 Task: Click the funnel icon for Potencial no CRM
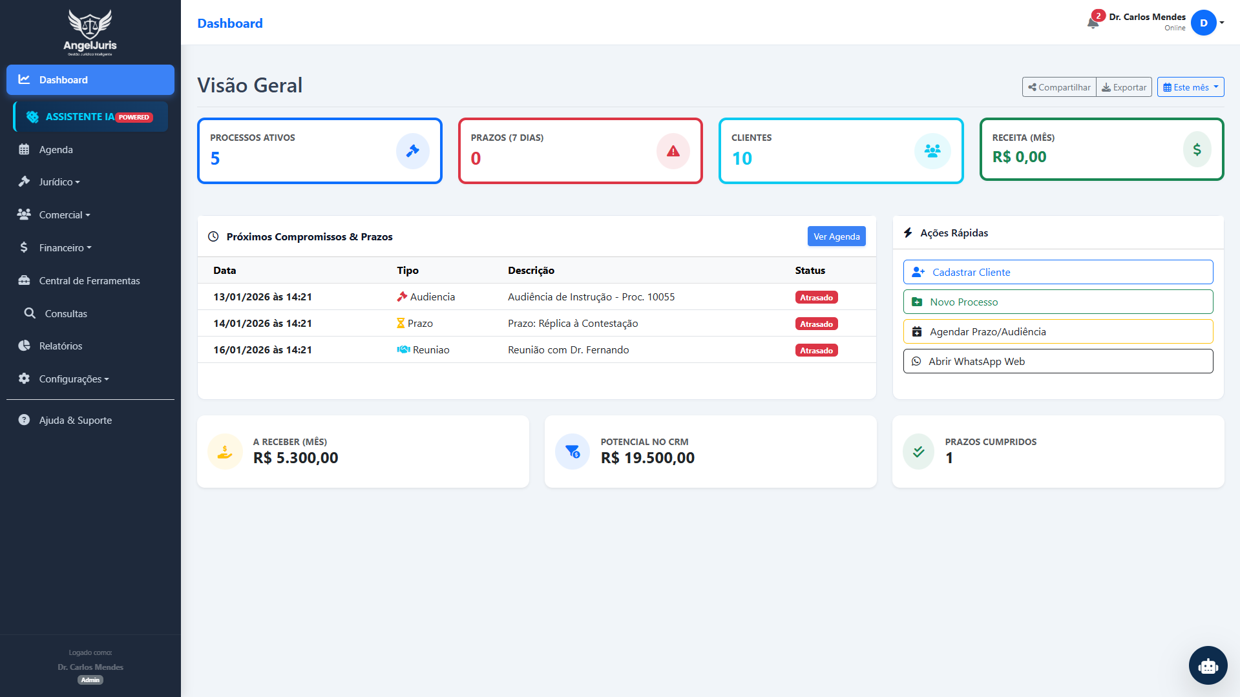point(573,452)
